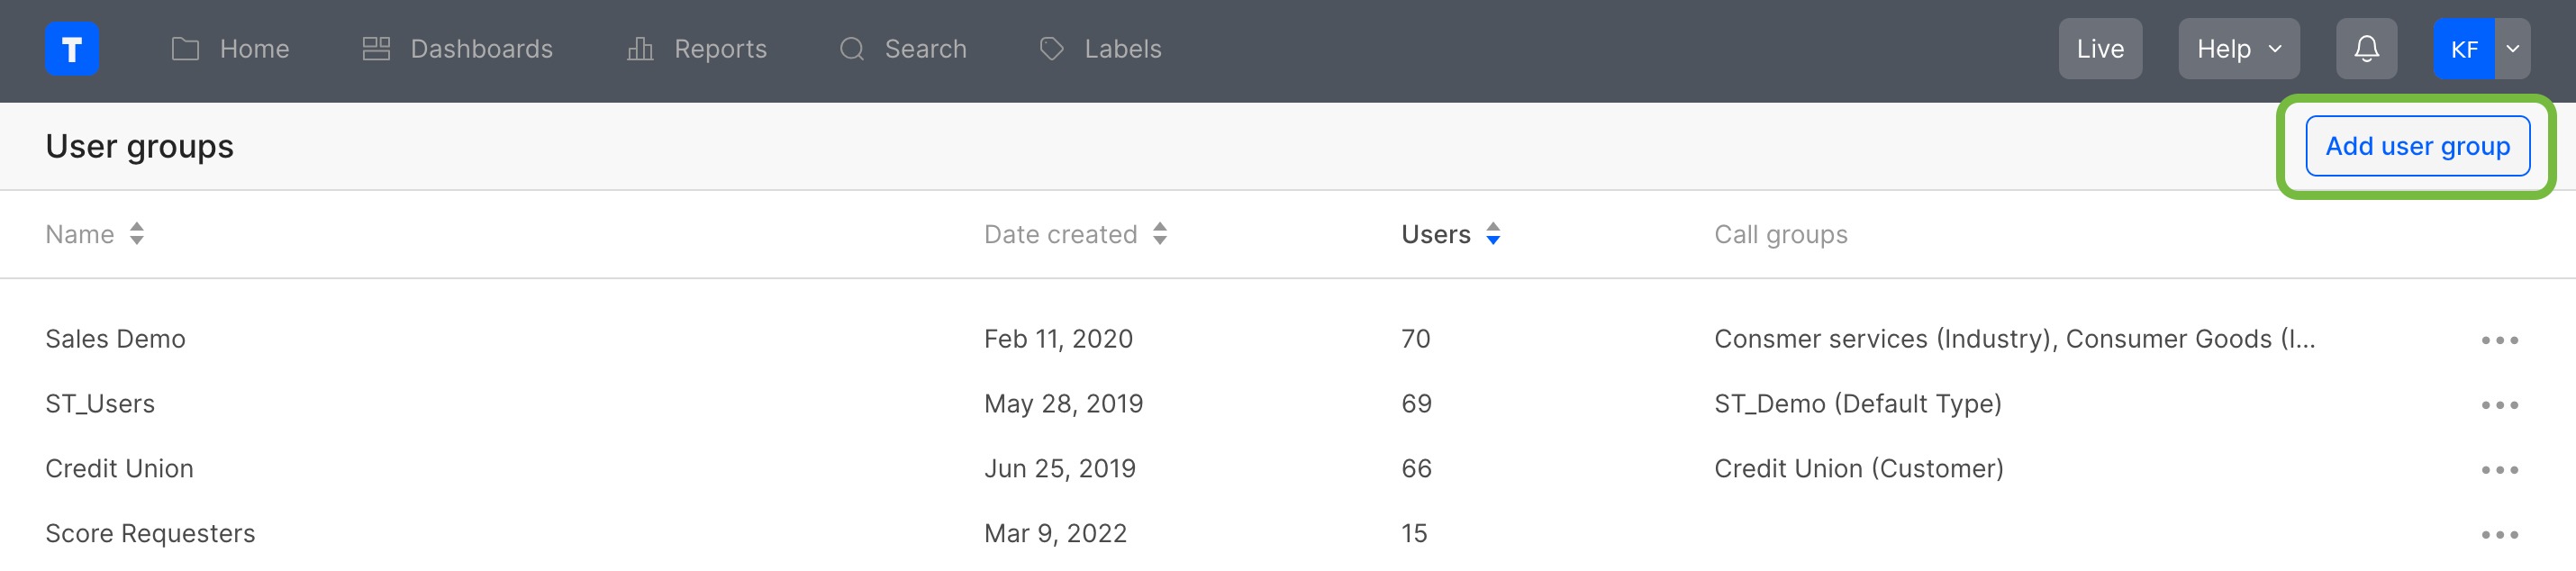Click the Score Requesters group name
This screenshot has height=571, width=2576.
coord(150,533)
